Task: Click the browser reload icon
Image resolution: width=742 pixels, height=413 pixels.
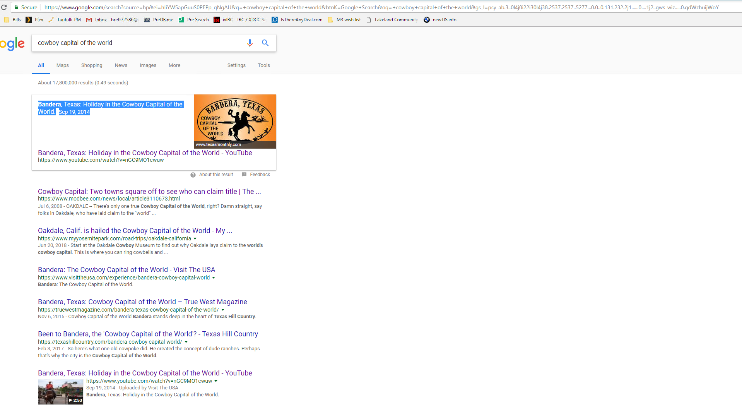Action: point(4,7)
